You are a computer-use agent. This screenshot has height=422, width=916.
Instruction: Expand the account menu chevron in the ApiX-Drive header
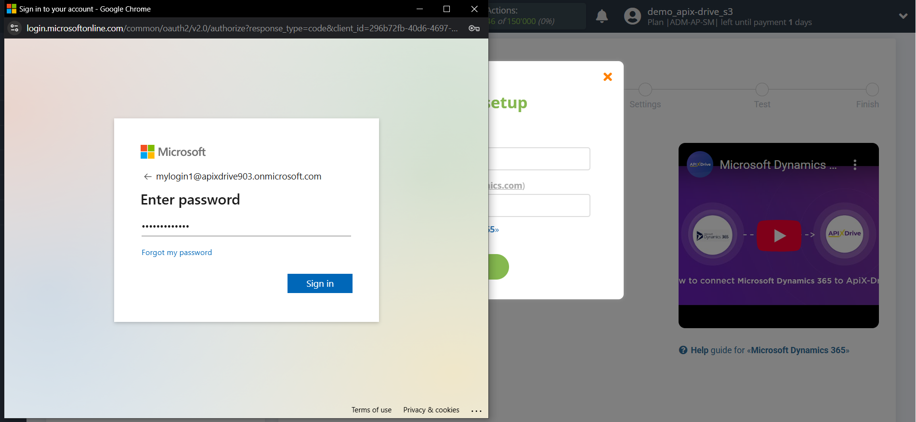903,16
